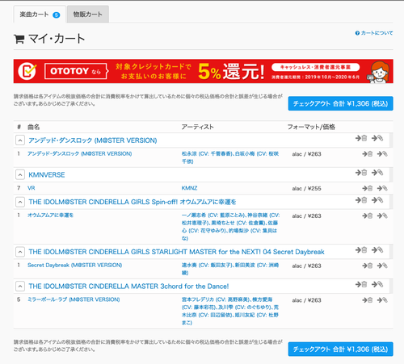Trash track 1 オウムアムアに幸運を
This screenshot has height=364, width=404.
pyautogui.click(x=368, y=215)
